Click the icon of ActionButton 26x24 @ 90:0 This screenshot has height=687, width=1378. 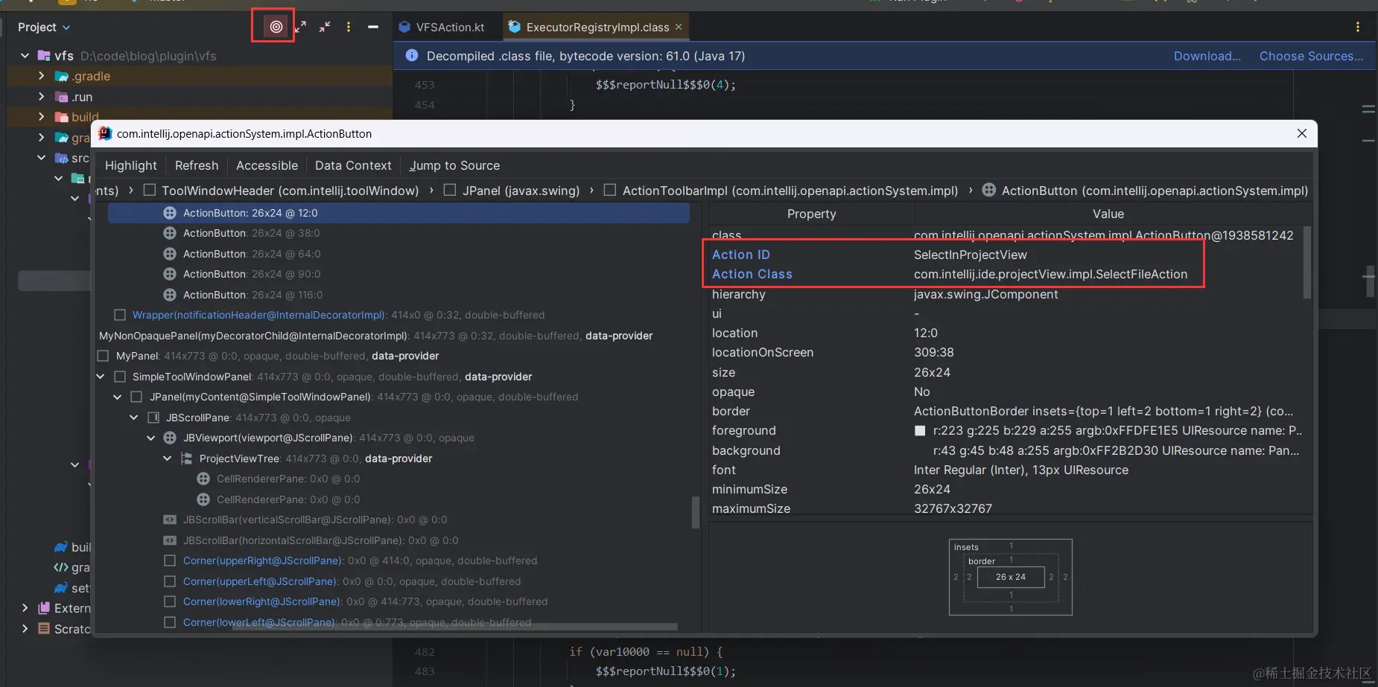pos(170,274)
